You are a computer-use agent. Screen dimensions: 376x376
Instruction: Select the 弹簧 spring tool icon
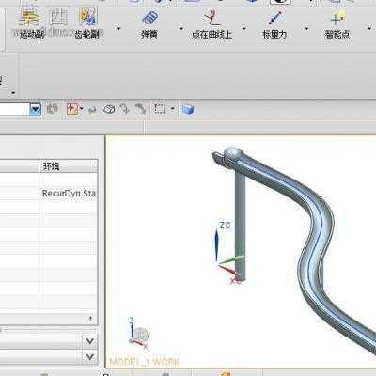click(149, 18)
